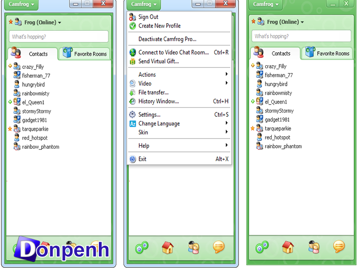Click add contact icon in middle window
358x268 pixels.
point(194,247)
